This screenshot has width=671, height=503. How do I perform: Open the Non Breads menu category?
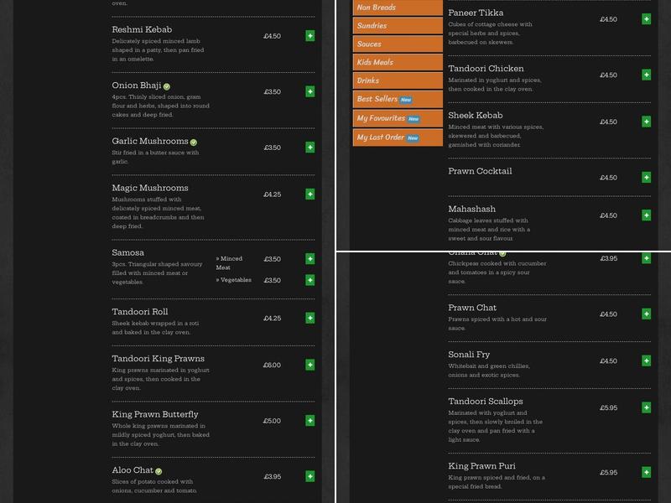click(398, 8)
